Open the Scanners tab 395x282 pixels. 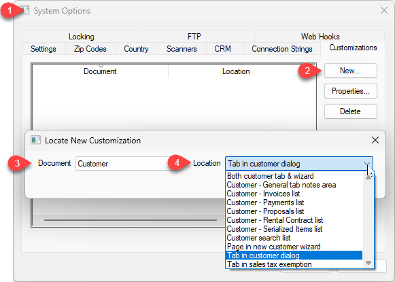[x=182, y=49]
